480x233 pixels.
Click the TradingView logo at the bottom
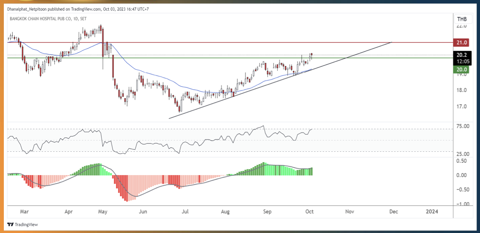(x=23, y=225)
